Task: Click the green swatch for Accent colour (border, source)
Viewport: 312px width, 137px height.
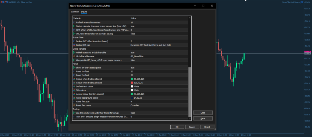Action: pyautogui.click(x=132, y=94)
